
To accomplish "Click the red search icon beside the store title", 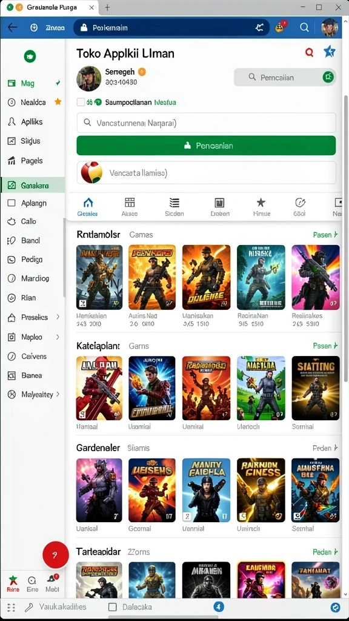I will coord(310,52).
